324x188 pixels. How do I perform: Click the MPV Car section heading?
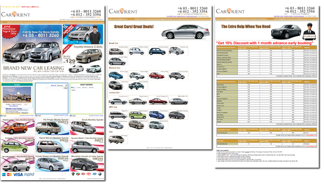click(x=113, y=107)
